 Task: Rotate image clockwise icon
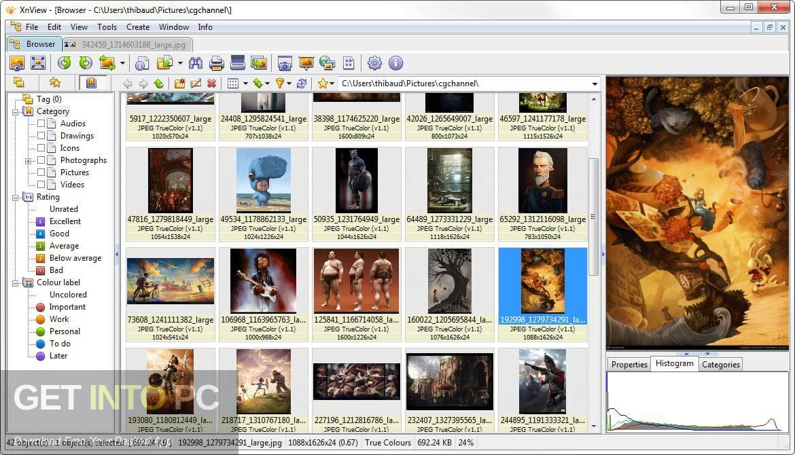click(x=86, y=63)
